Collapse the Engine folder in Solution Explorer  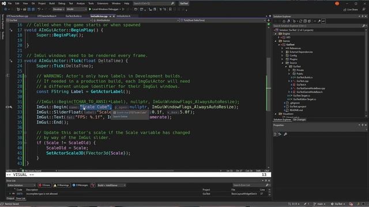276,34
